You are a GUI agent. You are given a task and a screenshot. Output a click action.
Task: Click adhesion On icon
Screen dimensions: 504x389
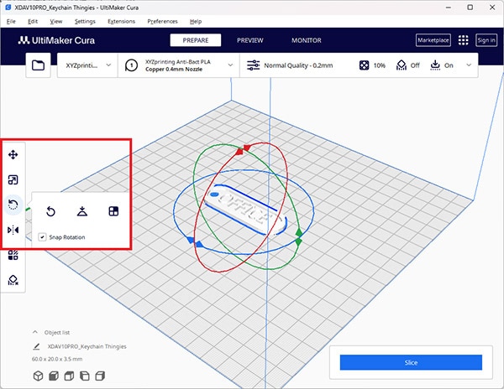click(435, 65)
